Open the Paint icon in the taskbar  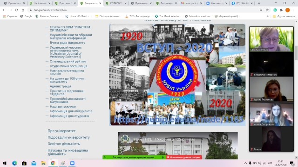[x=63, y=163]
